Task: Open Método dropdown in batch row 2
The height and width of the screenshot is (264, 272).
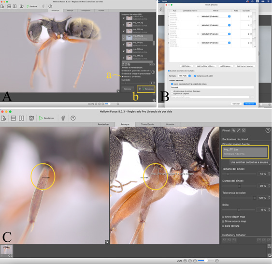Action: (x=216, y=25)
